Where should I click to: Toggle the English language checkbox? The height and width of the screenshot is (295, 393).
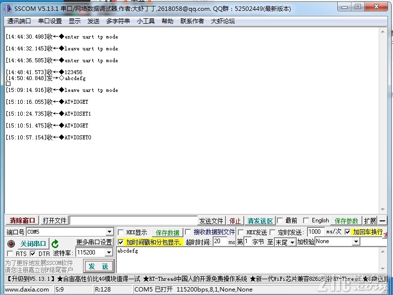[306, 220]
